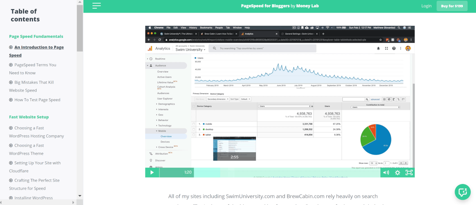Open the PageSpeed Terms You Need to Know lesson

coord(33,69)
